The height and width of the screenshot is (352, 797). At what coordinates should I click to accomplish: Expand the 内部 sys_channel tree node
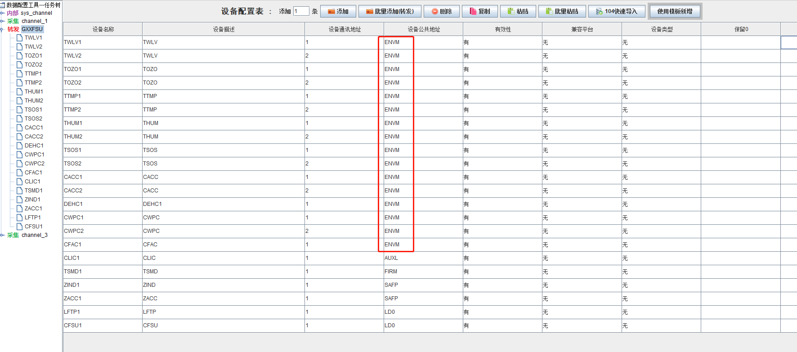pos(2,13)
